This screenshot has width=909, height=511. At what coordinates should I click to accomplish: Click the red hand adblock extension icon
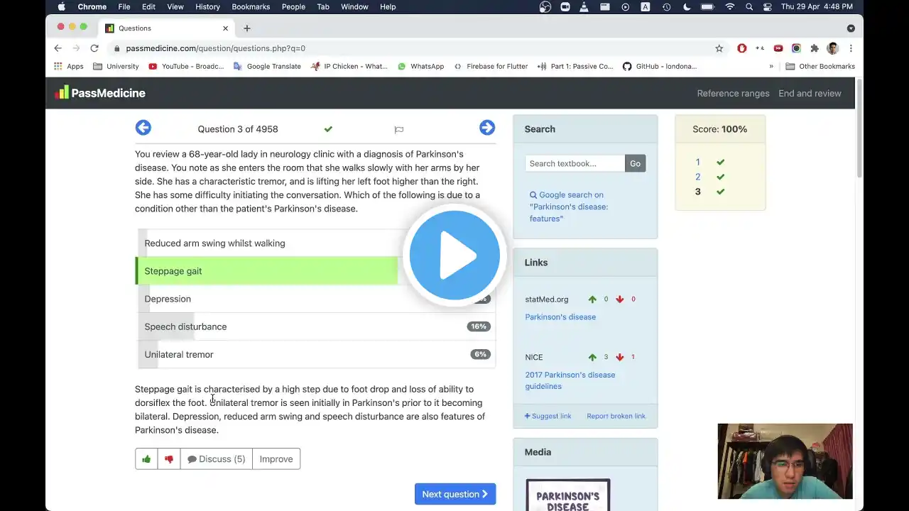pos(741,48)
